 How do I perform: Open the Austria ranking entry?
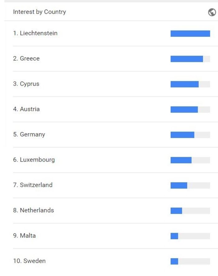[26, 109]
